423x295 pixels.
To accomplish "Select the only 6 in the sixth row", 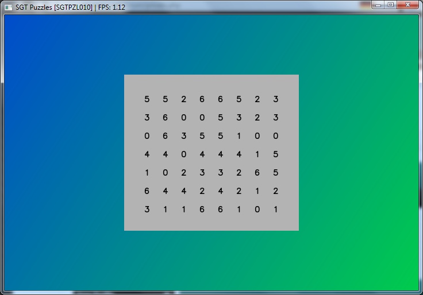I will 147,191.
